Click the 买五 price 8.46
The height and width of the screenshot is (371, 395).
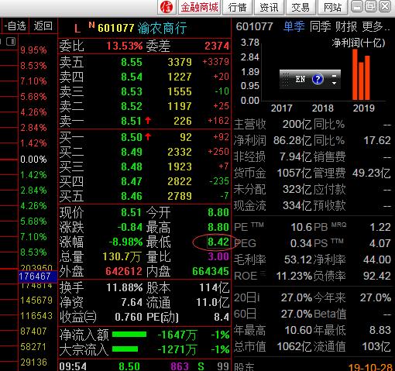coord(132,196)
